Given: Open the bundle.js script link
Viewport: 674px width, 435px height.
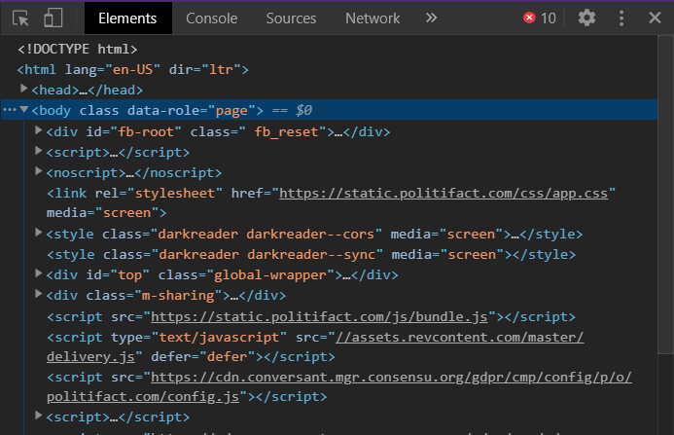Looking at the screenshot, I should 319,316.
